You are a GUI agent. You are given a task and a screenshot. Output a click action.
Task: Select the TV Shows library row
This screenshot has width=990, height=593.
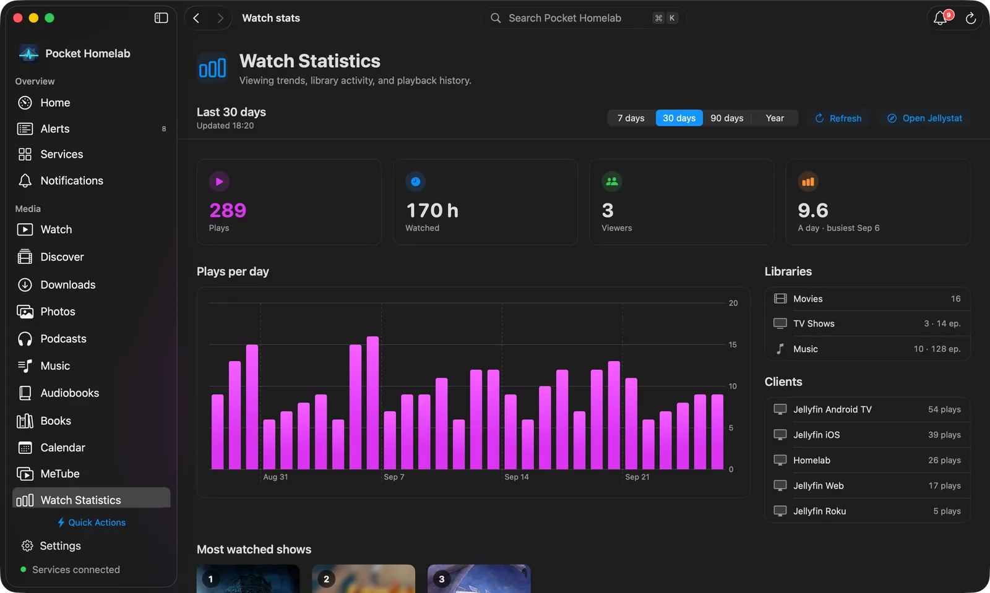pos(867,323)
